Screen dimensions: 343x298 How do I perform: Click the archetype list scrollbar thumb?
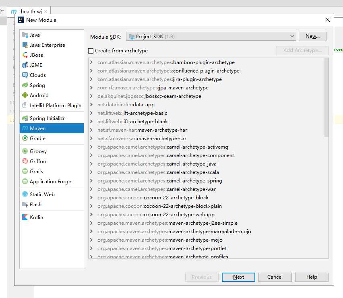point(326,97)
